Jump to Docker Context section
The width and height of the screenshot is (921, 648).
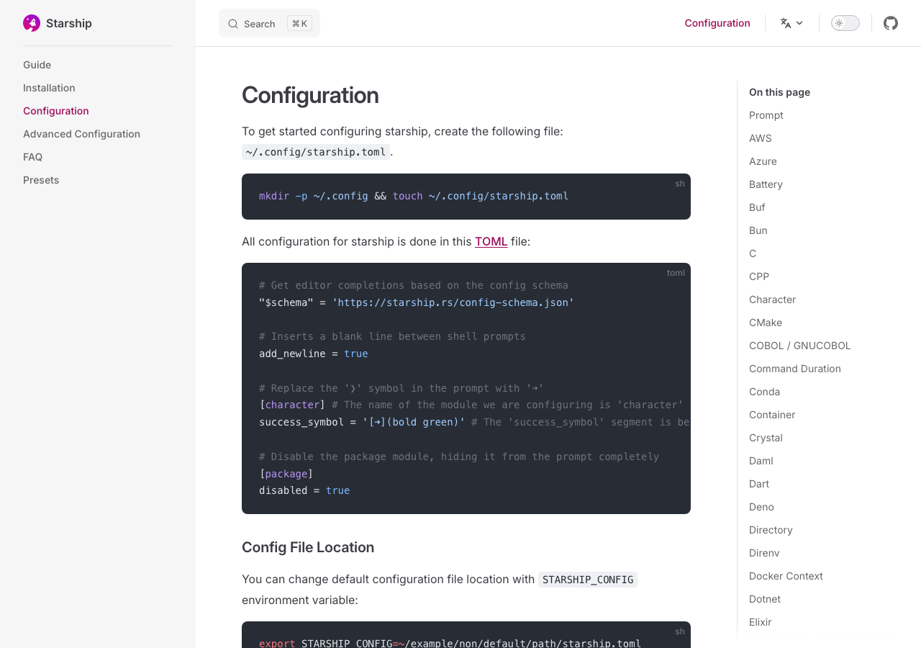coord(786,576)
